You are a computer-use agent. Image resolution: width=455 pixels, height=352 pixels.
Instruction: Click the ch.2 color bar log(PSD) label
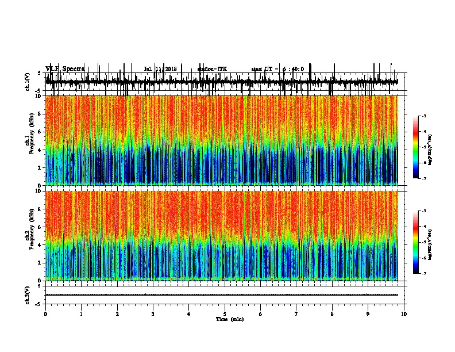click(x=430, y=244)
